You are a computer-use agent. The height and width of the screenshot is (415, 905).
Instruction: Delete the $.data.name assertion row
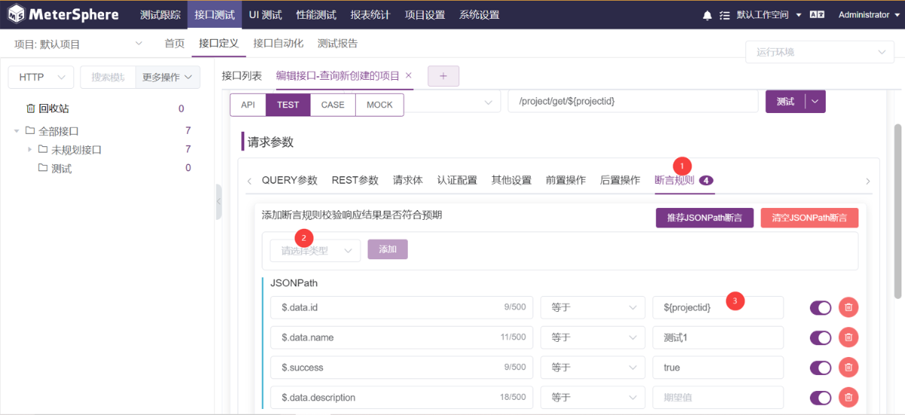pos(848,337)
